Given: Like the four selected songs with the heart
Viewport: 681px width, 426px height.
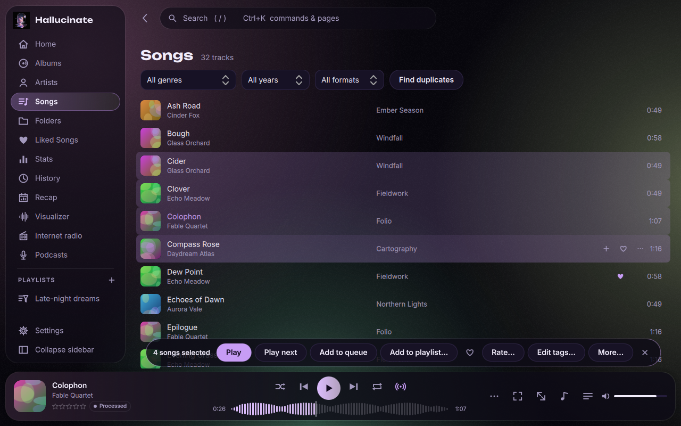Looking at the screenshot, I should pos(470,353).
